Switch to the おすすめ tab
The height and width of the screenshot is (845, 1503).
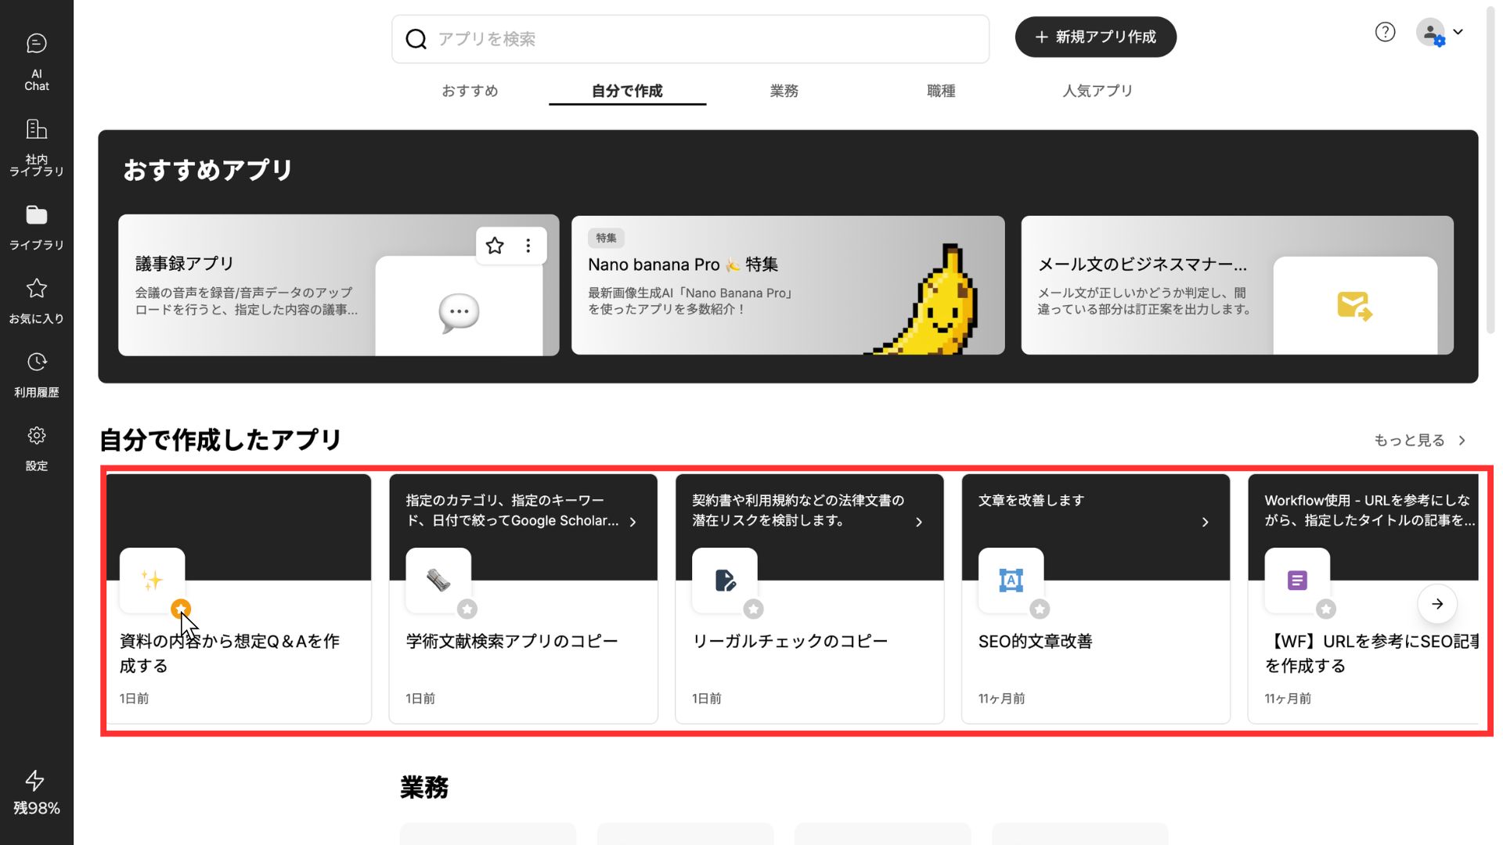(x=470, y=91)
